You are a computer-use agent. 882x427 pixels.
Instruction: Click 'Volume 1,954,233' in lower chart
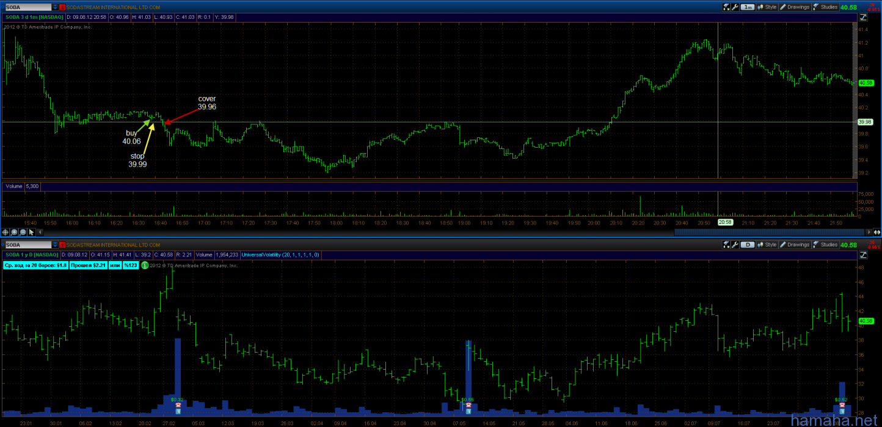coord(217,254)
